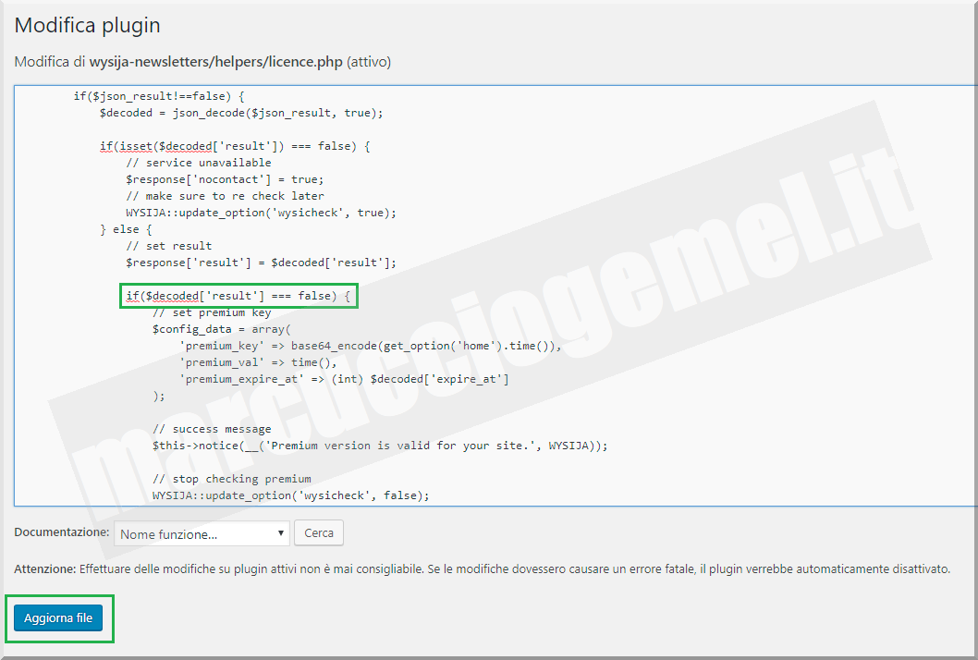The width and height of the screenshot is (978, 660).
Task: Click the Modifica plugin heading
Action: 87,25
